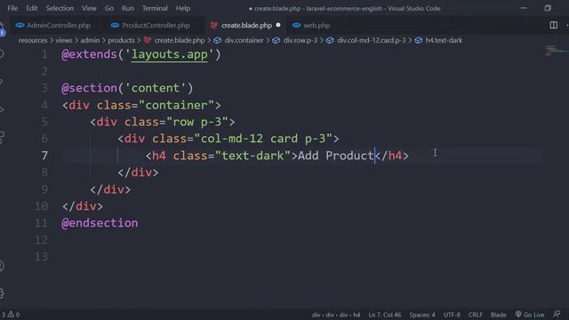Click line number 7 in the gutter

[44, 156]
